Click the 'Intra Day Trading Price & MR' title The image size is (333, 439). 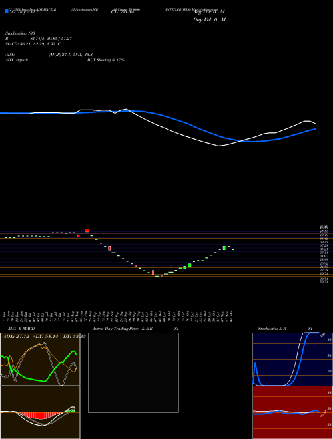pos(123,329)
